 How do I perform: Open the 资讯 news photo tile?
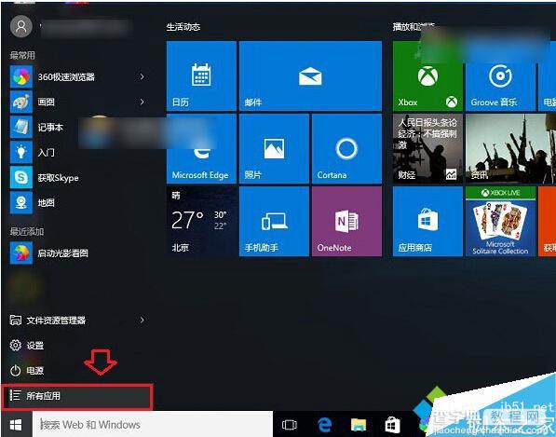510,149
